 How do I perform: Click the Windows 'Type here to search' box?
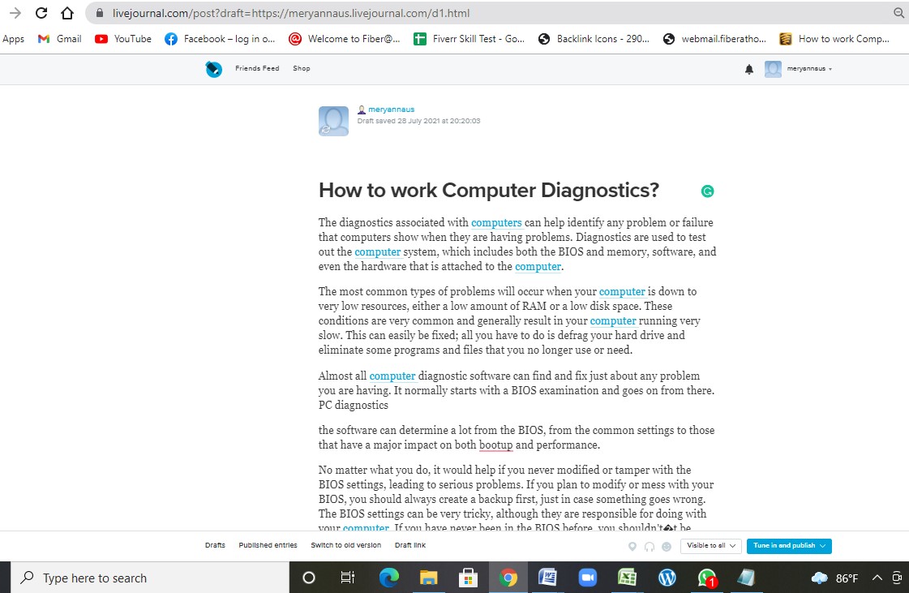[150, 578]
